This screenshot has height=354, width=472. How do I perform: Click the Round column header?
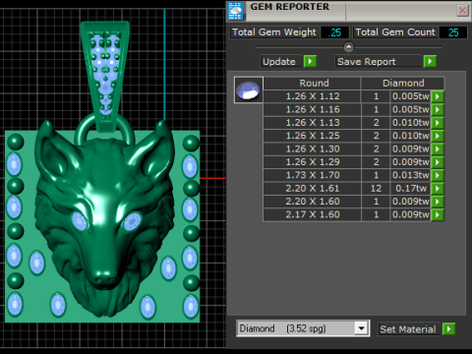(312, 83)
